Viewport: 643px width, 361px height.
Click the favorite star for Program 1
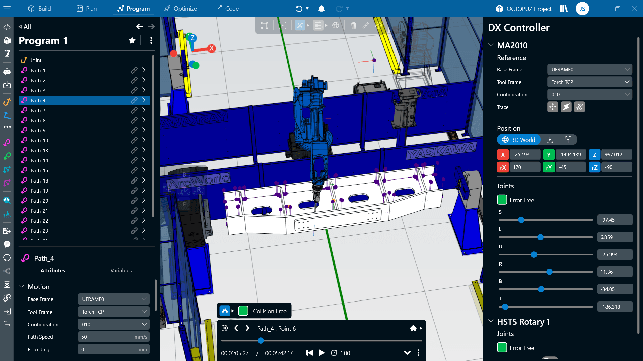[x=132, y=41]
